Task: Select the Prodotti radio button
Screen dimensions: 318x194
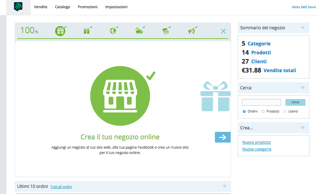Action: [263, 111]
